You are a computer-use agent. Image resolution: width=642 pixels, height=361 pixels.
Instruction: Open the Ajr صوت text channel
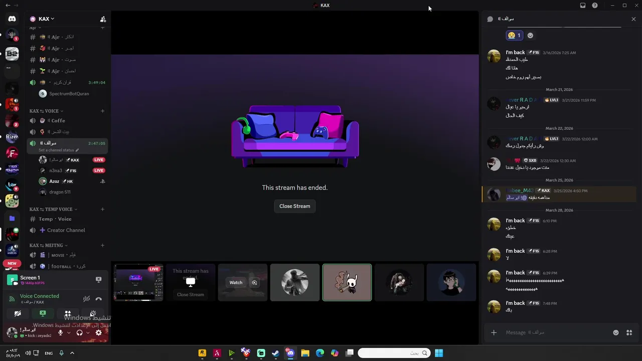coord(67,60)
